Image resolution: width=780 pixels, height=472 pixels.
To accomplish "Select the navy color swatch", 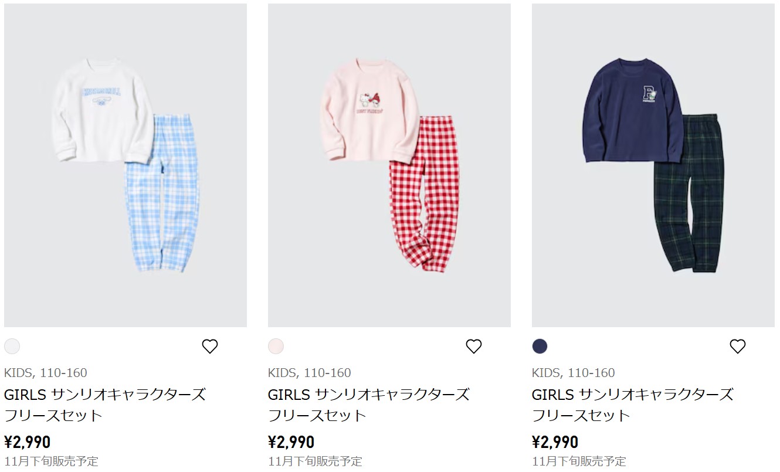I will (540, 347).
